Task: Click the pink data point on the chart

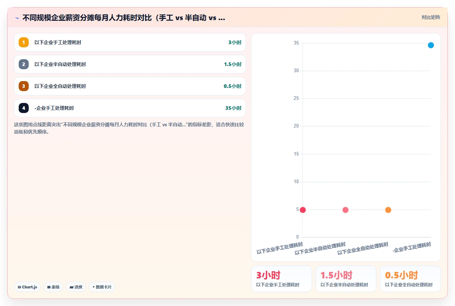Action: point(345,210)
